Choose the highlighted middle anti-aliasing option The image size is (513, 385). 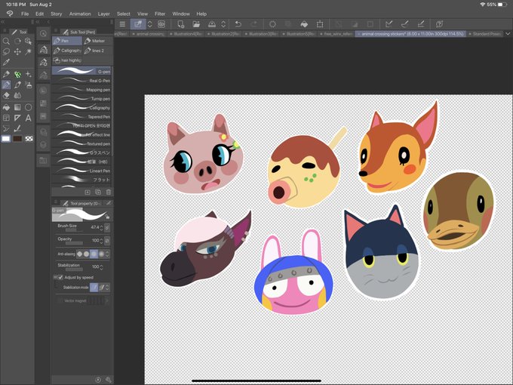(x=94, y=254)
